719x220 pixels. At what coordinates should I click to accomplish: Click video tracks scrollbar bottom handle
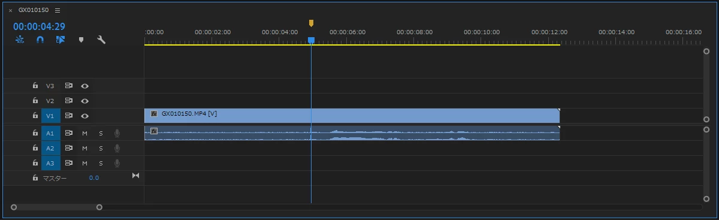(706, 120)
